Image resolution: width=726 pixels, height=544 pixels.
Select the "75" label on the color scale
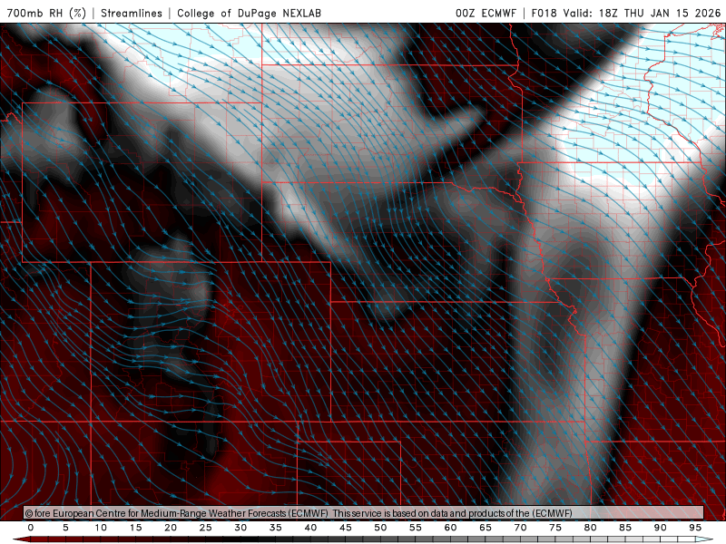coord(555,528)
